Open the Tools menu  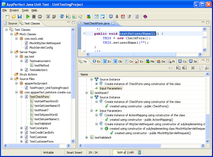pyautogui.click(x=25, y=10)
